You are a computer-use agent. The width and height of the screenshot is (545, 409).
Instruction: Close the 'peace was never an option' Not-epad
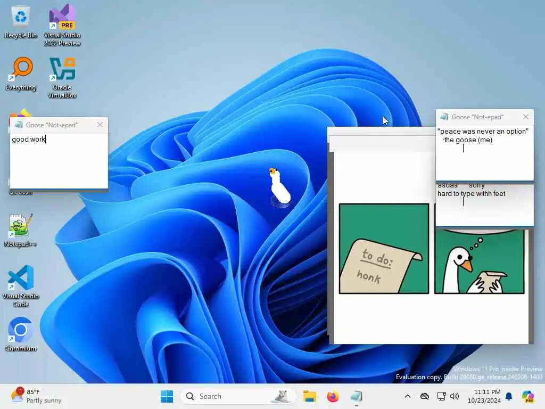coord(526,117)
